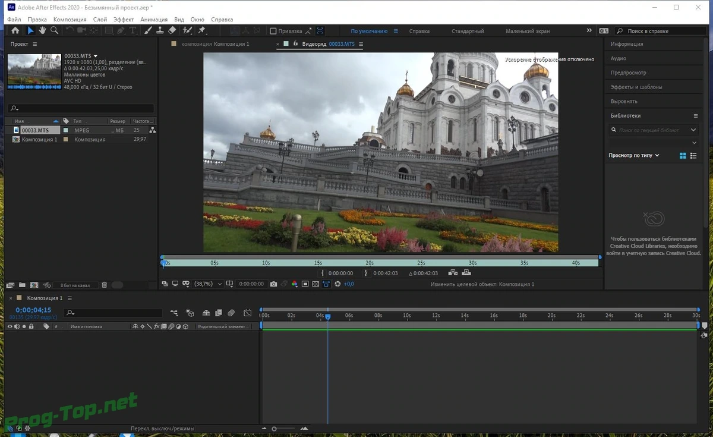Click the blue playhead on timeline ruler
713x437 pixels.
click(x=327, y=317)
